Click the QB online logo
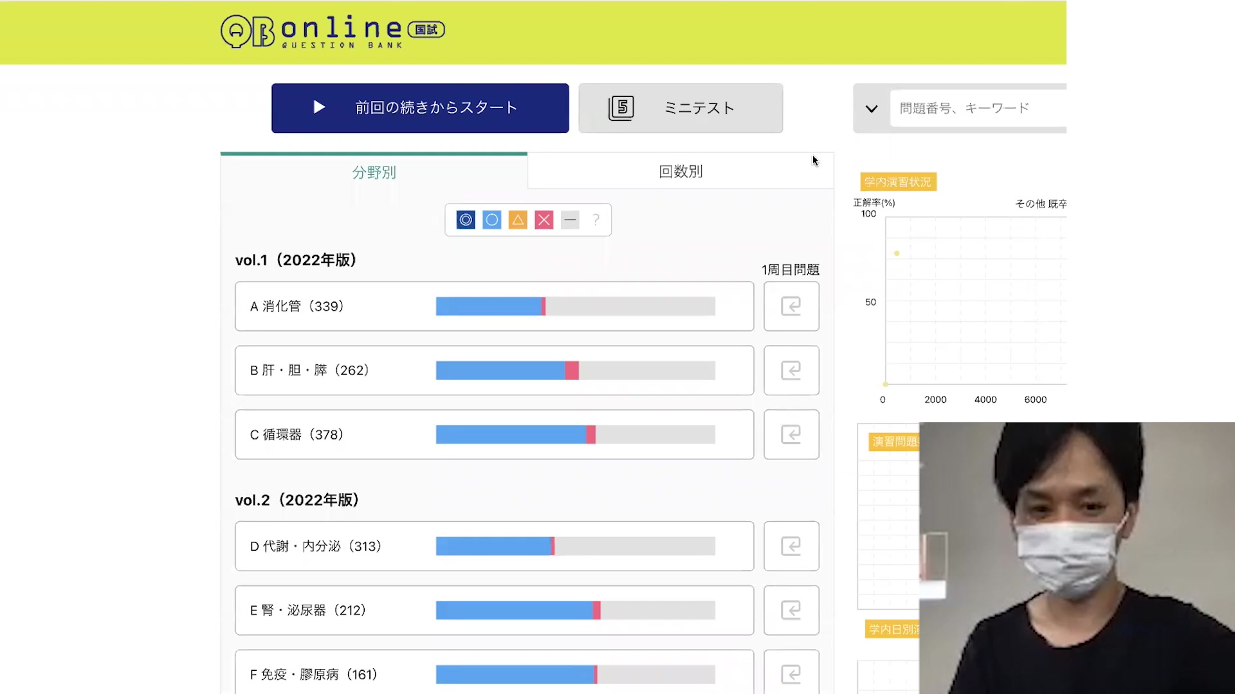The width and height of the screenshot is (1235, 694). click(x=333, y=31)
